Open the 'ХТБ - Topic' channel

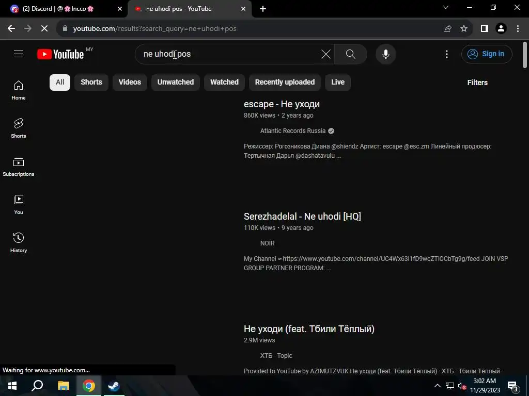pyautogui.click(x=276, y=356)
